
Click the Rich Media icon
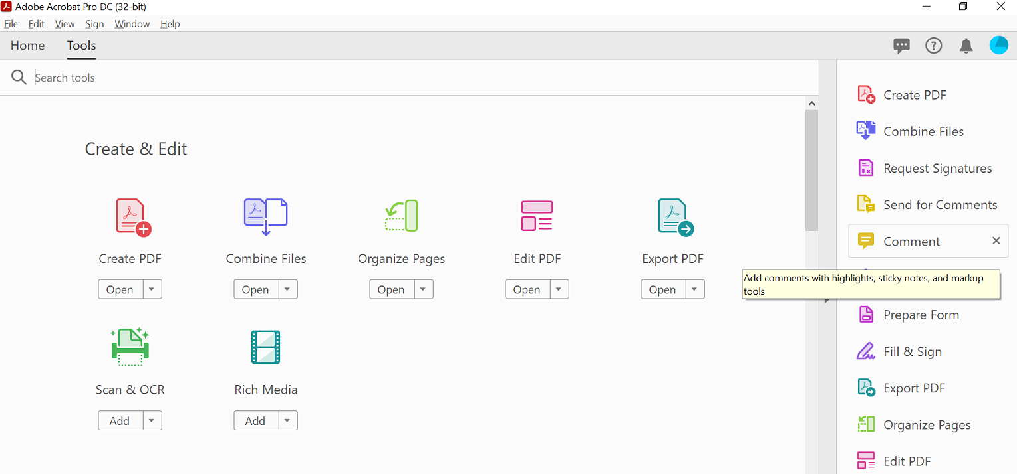click(265, 347)
